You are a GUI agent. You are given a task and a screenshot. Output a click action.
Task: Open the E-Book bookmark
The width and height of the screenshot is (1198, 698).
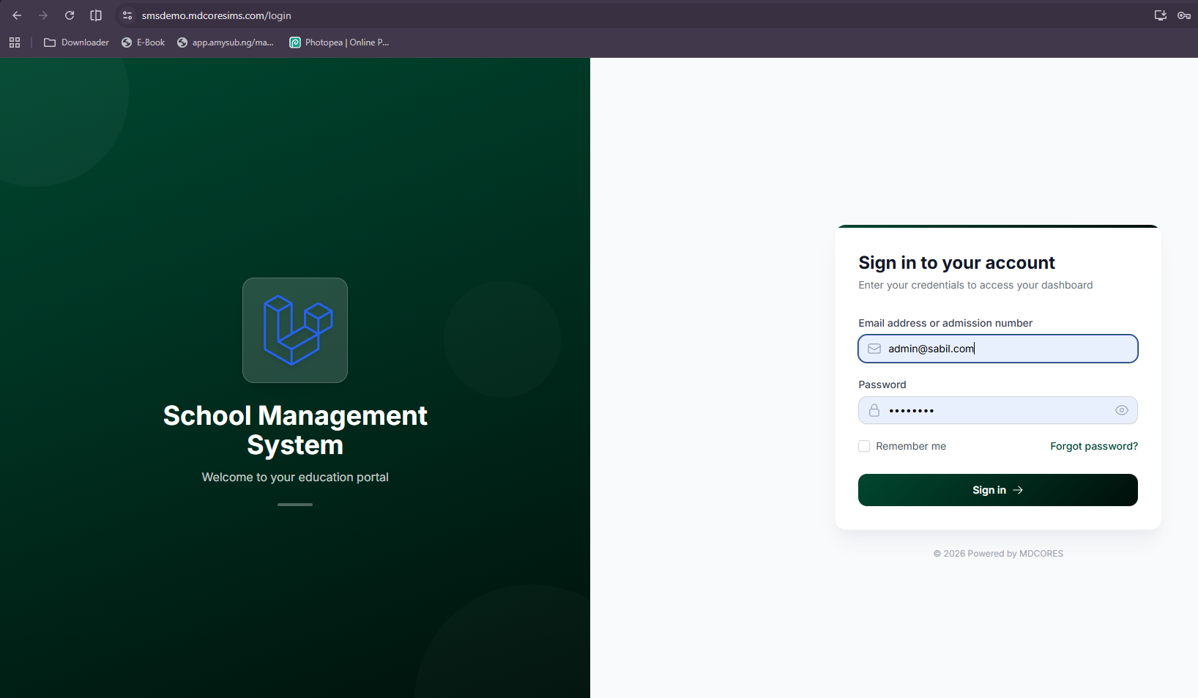[x=144, y=42]
